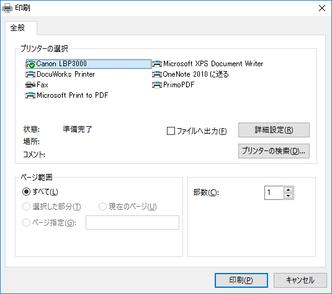Select the ページ指定(G) radio button
332x294 pixels.
click(x=27, y=222)
